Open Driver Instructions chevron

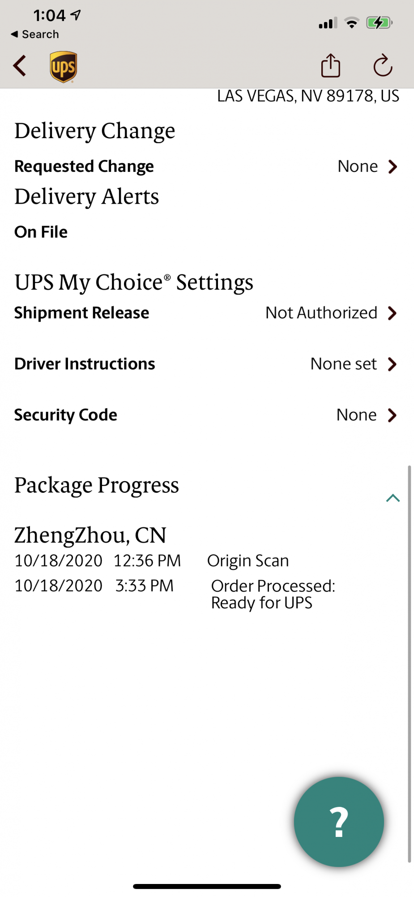point(393,364)
